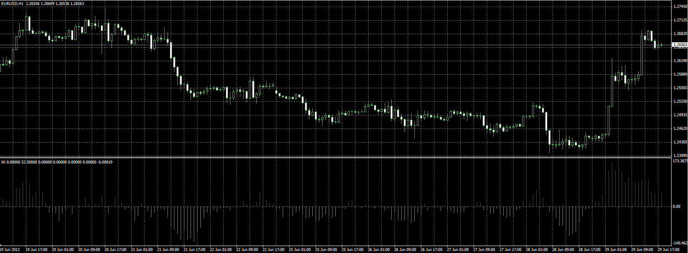Click the 1.25880 price axis label
This screenshot has height=253, width=688.
pos(679,74)
